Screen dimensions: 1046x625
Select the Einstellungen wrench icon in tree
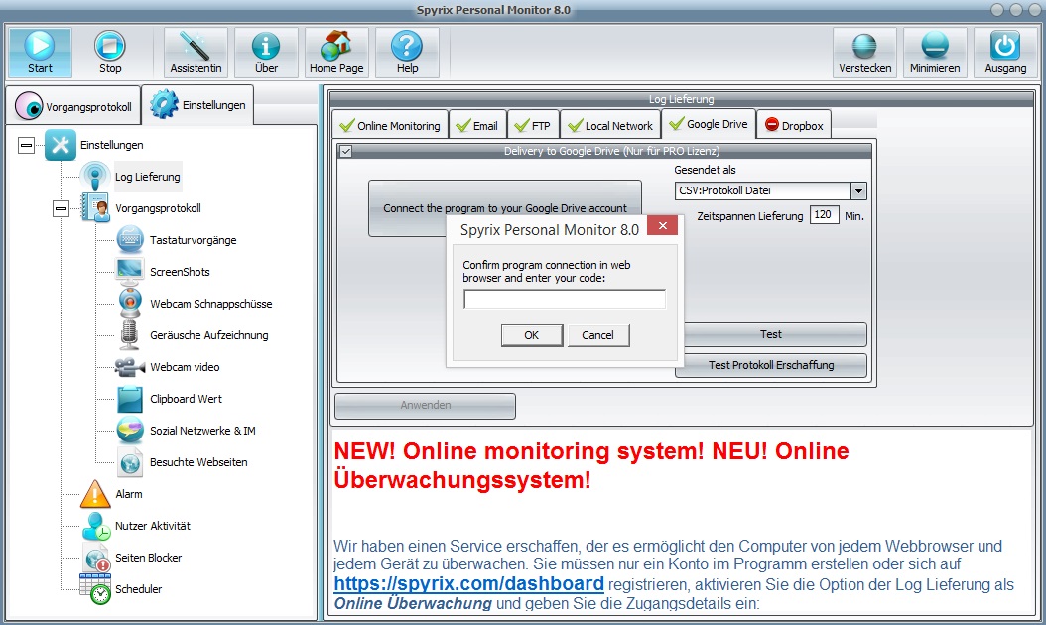pos(60,145)
